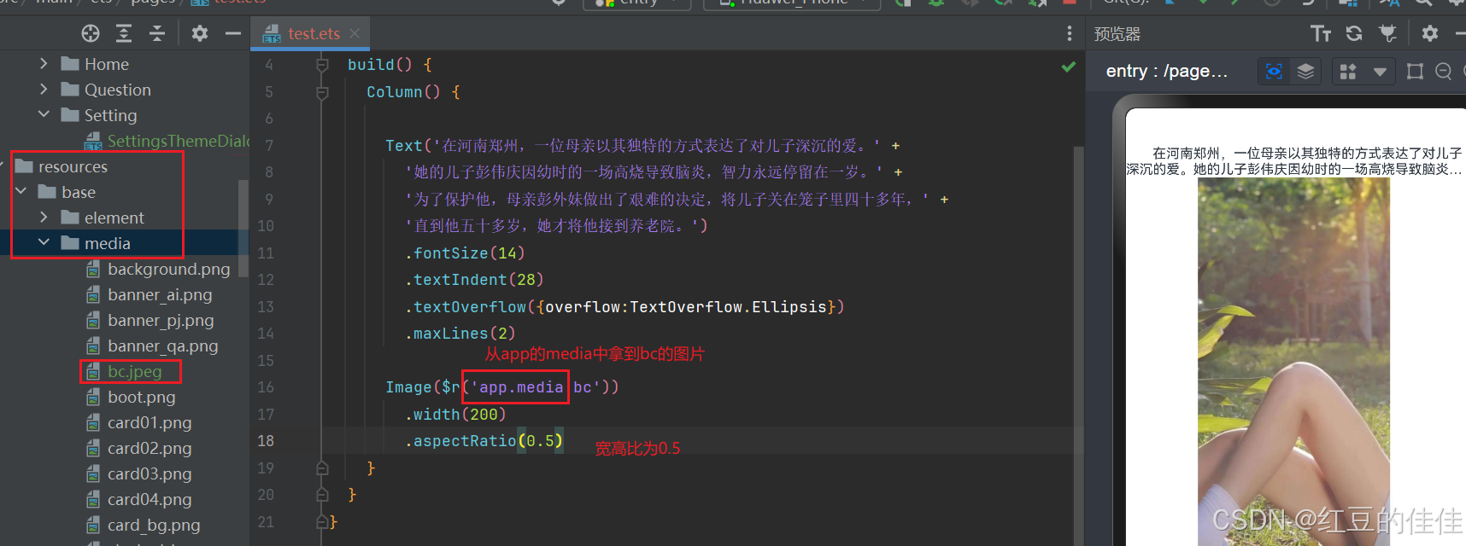Select boot.png file

[131, 397]
